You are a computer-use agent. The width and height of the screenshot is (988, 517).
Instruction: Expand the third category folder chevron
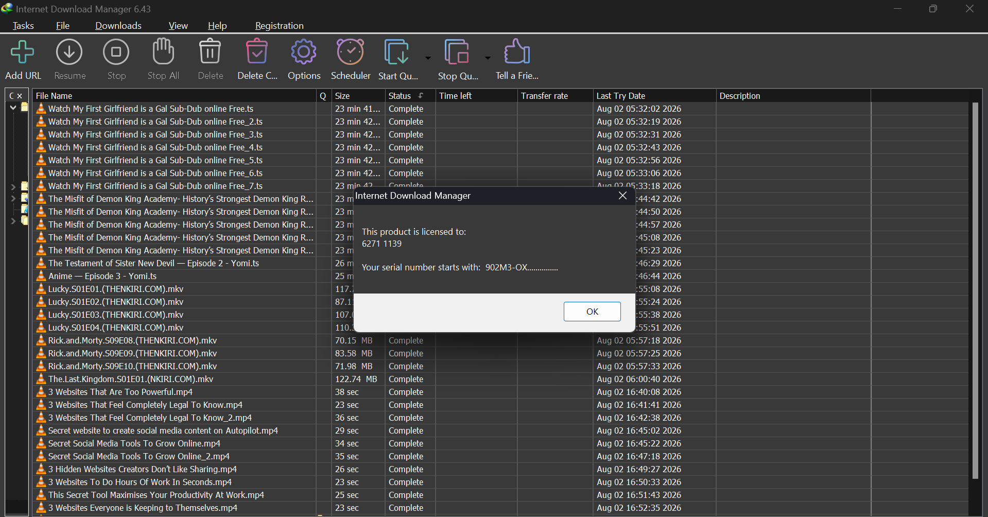click(x=13, y=198)
